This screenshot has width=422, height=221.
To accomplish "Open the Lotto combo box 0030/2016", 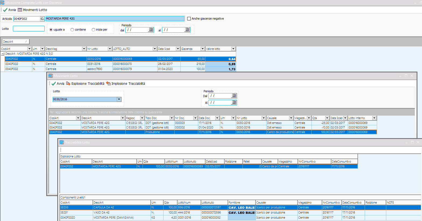I will pos(119,100).
